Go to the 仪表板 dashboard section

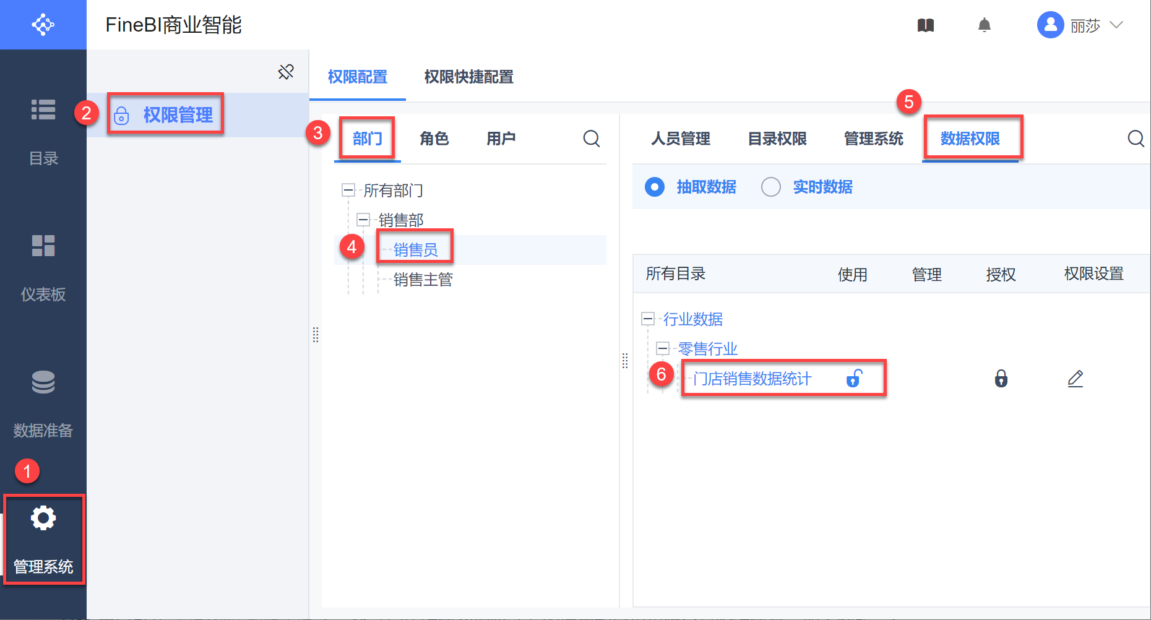43,267
